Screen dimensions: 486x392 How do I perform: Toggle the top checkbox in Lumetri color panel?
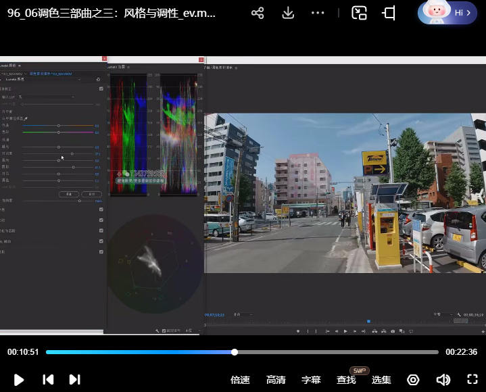coord(101,89)
